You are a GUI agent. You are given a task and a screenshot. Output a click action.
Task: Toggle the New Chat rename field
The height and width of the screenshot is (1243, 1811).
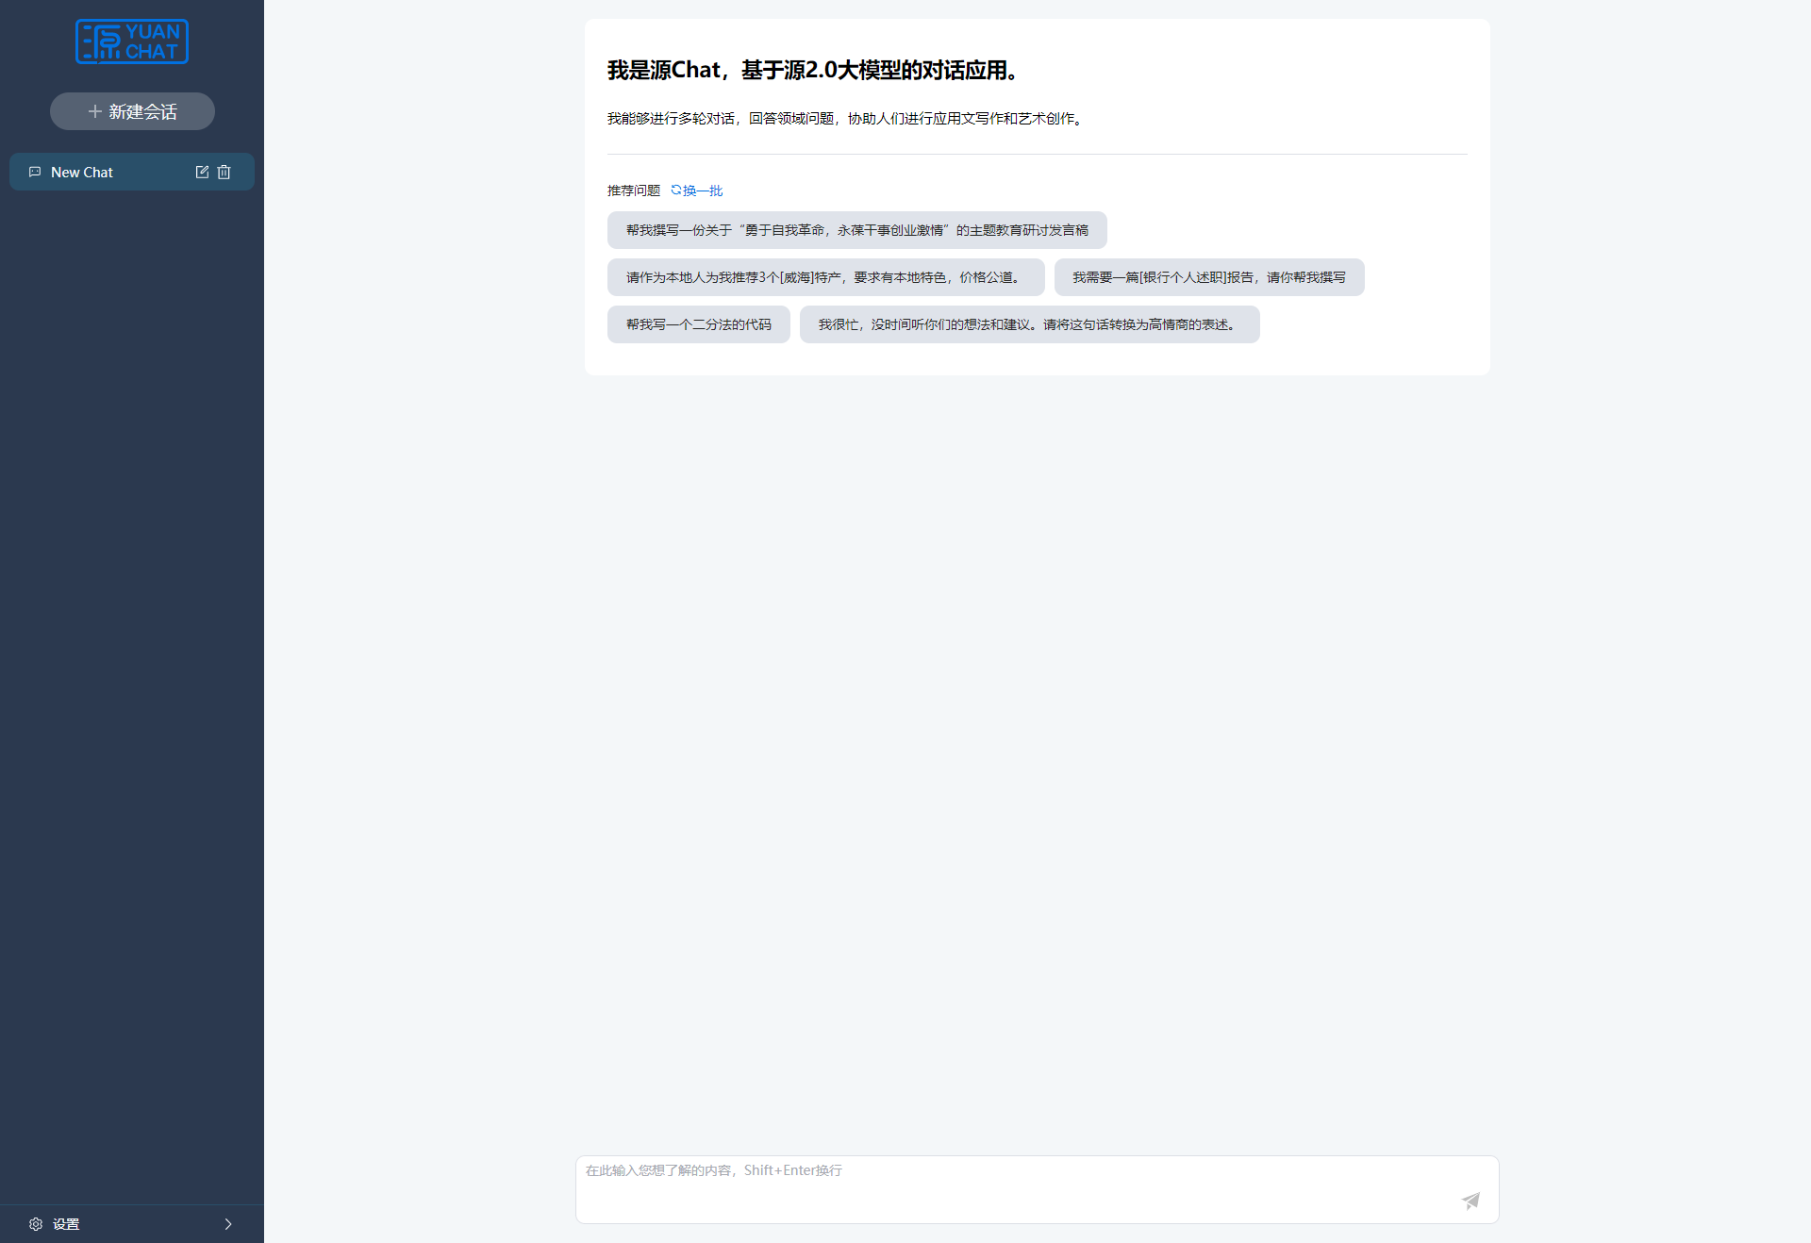pyautogui.click(x=204, y=172)
